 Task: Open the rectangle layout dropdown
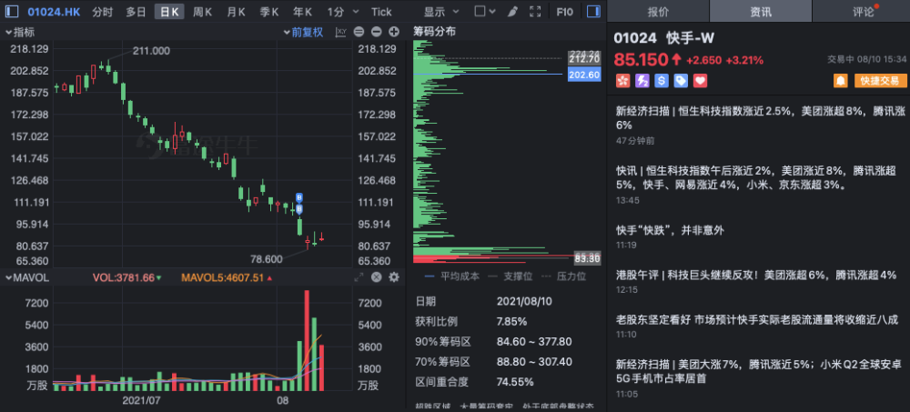tap(485, 12)
